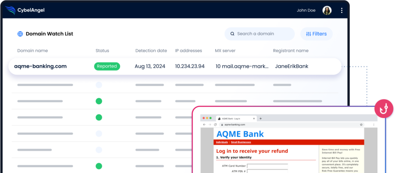Image resolution: width=397 pixels, height=173 pixels.
Task: Click the Domain Watch List title
Action: point(49,34)
